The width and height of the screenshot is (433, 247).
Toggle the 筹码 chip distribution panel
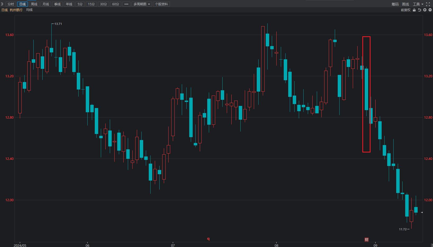click(x=395, y=4)
